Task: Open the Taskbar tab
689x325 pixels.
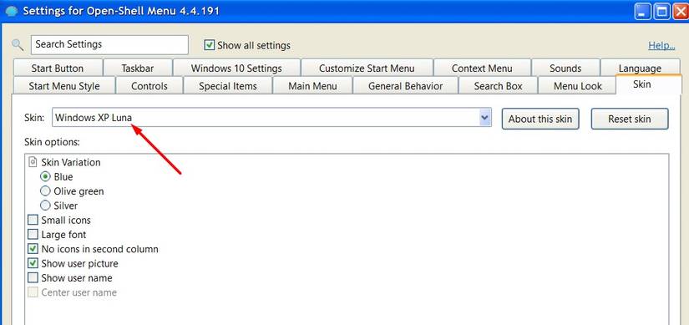Action: [138, 69]
